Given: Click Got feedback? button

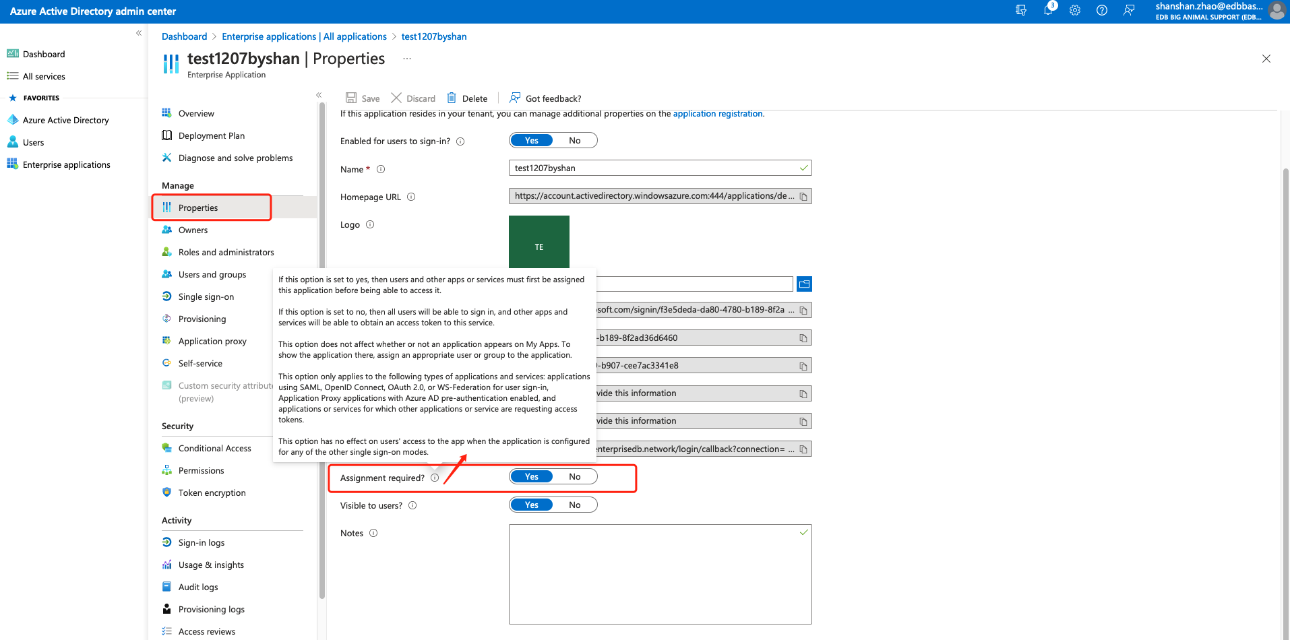Looking at the screenshot, I should (x=545, y=98).
